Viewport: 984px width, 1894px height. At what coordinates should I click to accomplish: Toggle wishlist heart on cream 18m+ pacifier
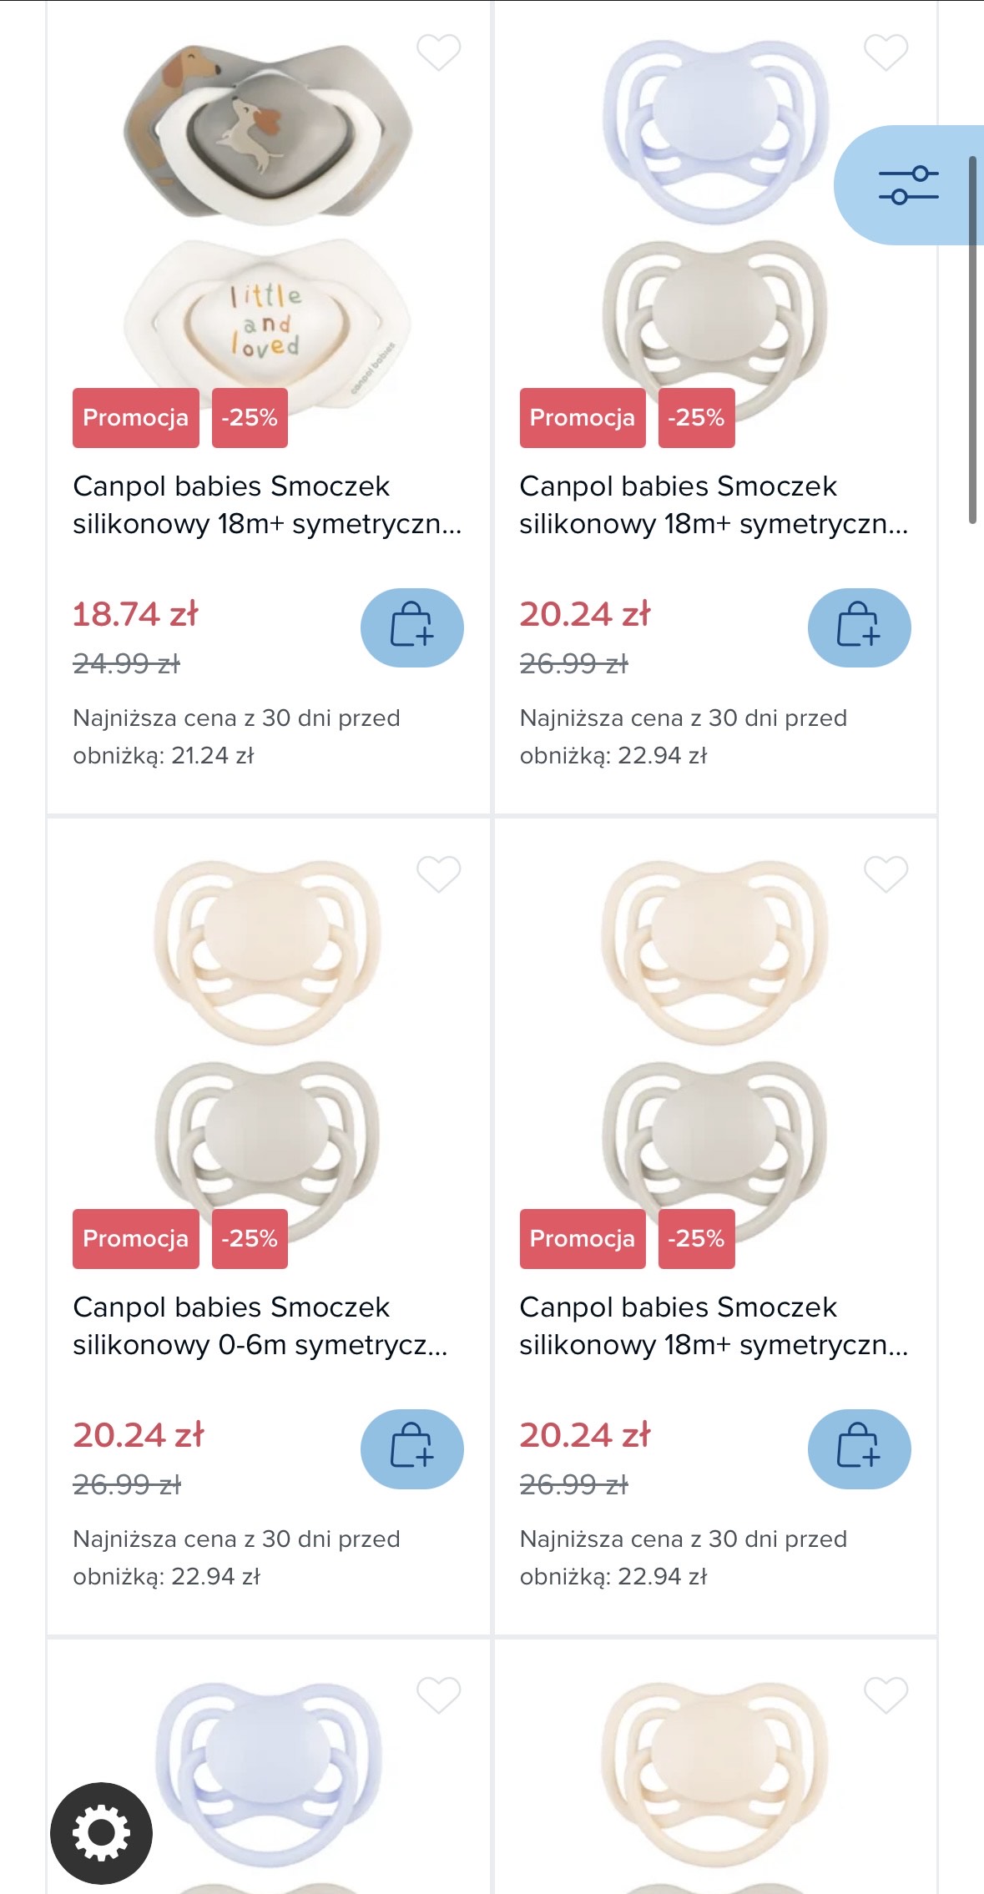coord(886,874)
